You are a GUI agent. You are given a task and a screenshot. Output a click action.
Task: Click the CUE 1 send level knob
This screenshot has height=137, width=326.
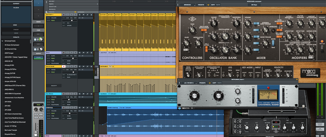click(41, 39)
